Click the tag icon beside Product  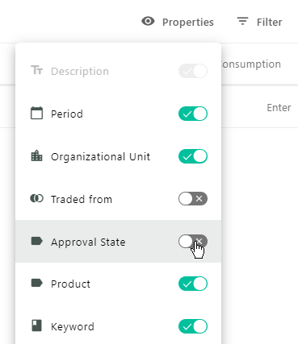tap(36, 283)
